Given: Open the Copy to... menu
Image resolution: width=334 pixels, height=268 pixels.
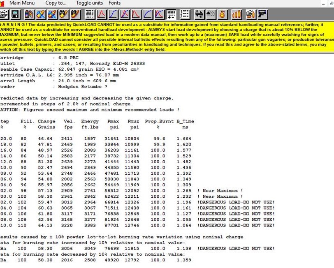Looking at the screenshot, I should tap(56, 3).
